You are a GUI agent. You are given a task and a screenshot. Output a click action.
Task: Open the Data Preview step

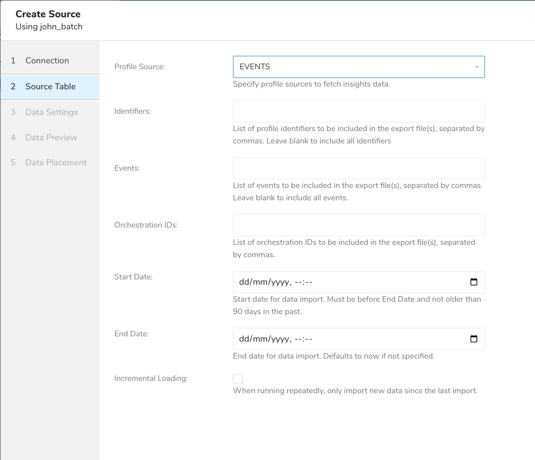coord(50,138)
